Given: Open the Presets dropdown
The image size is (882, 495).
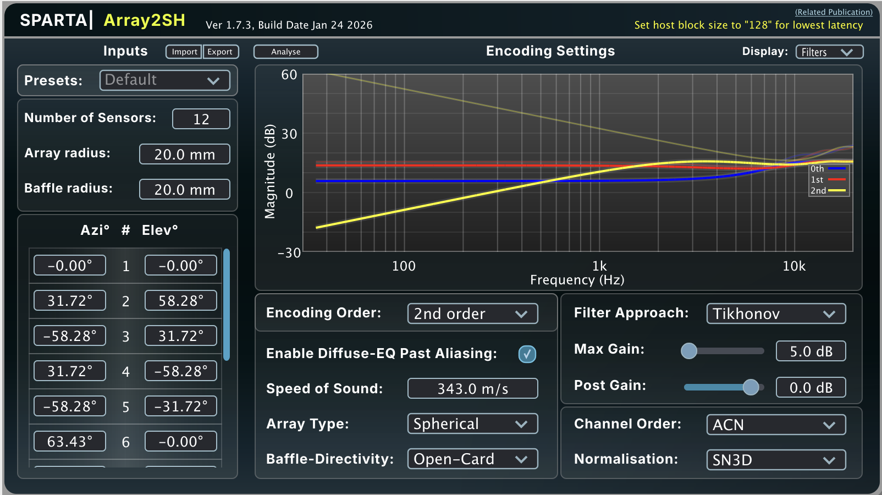Looking at the screenshot, I should [164, 80].
